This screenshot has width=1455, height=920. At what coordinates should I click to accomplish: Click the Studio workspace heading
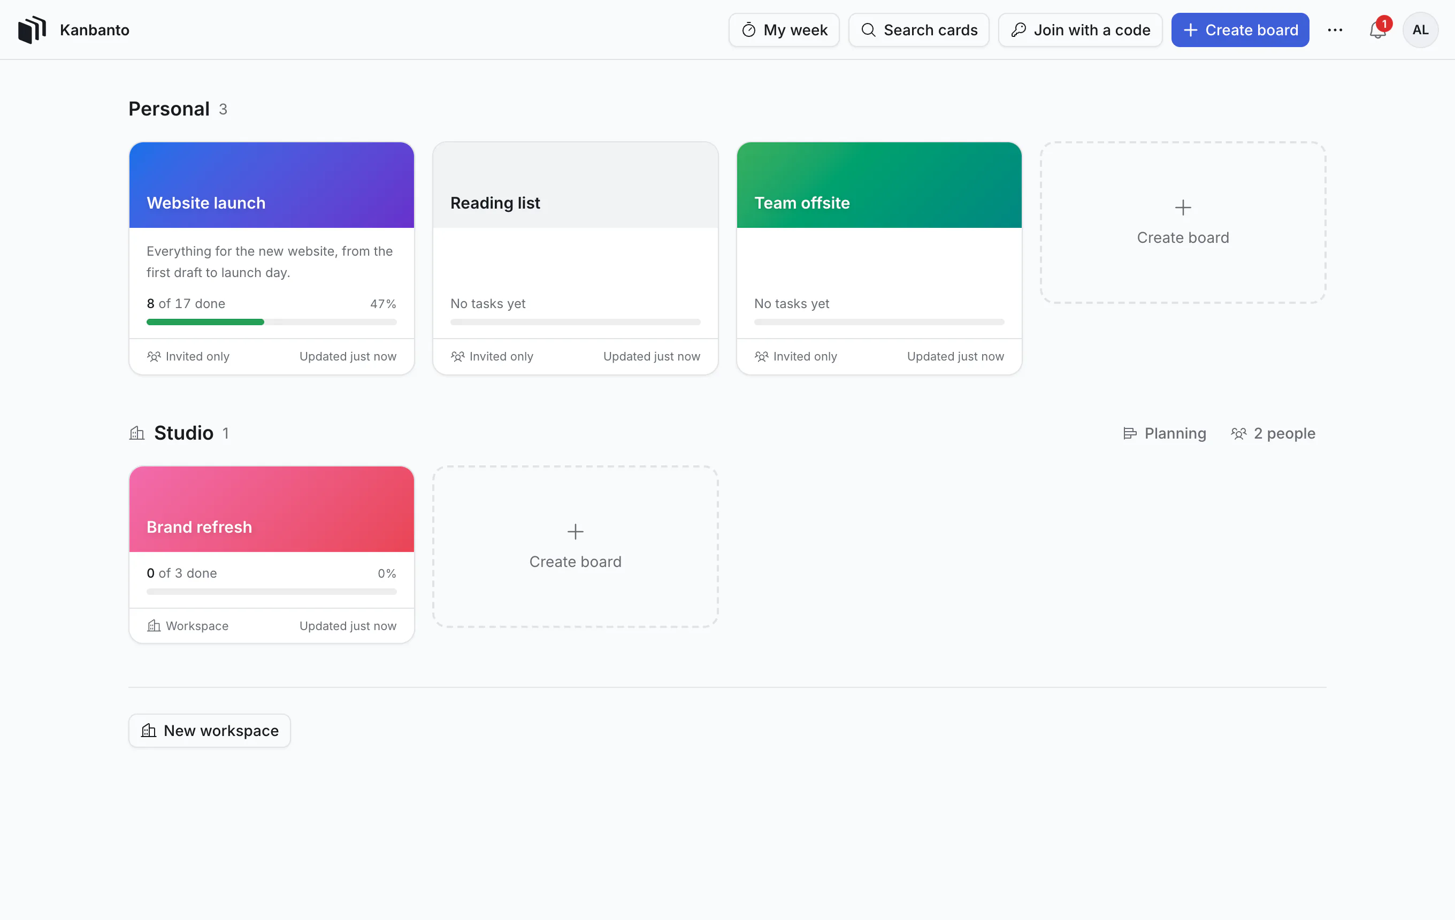pos(183,433)
